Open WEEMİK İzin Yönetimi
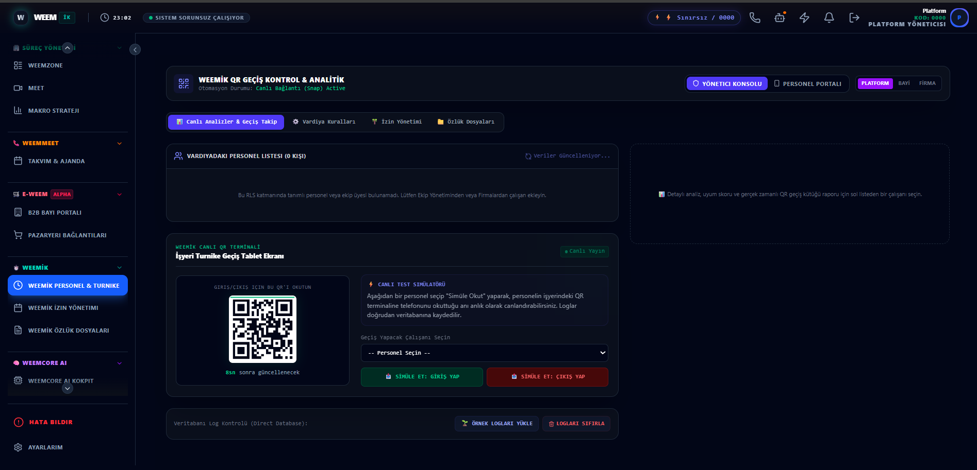Image resolution: width=977 pixels, height=470 pixels. point(68,308)
